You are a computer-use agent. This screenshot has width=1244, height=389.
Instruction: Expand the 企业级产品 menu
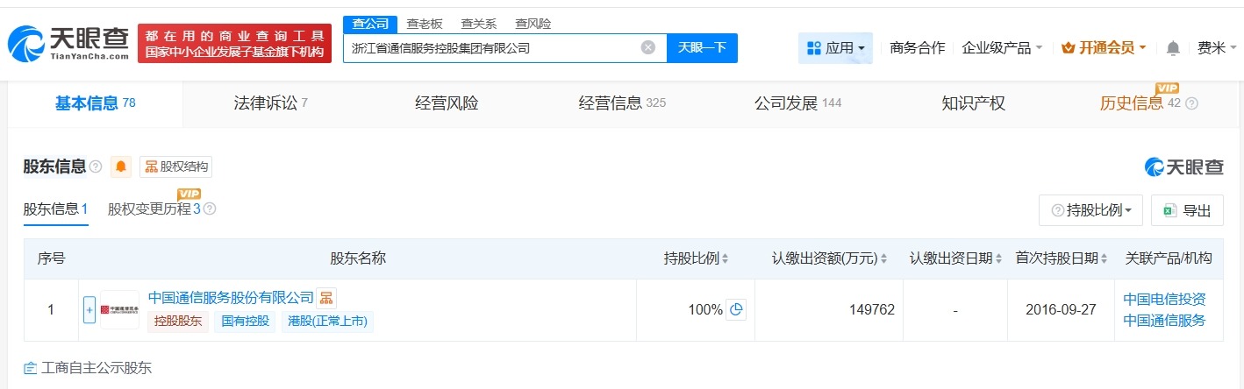(1002, 47)
